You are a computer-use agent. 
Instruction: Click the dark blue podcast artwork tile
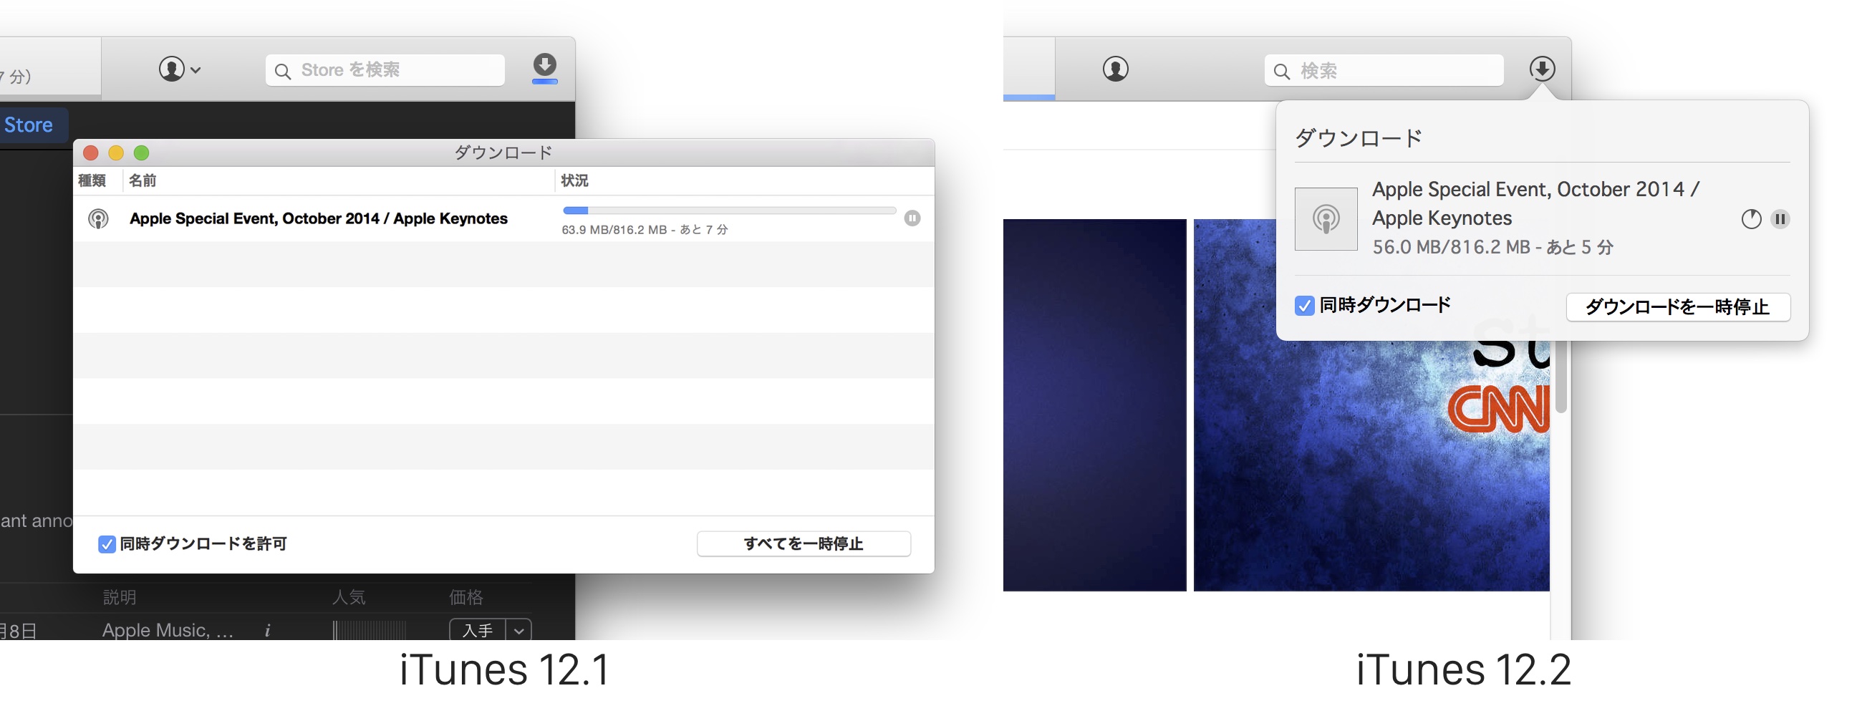pos(1095,405)
